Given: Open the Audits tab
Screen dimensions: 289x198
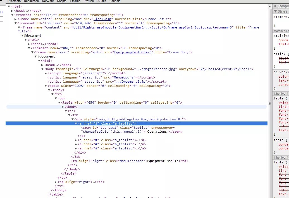Looking at the screenshot, I should point(102,1).
